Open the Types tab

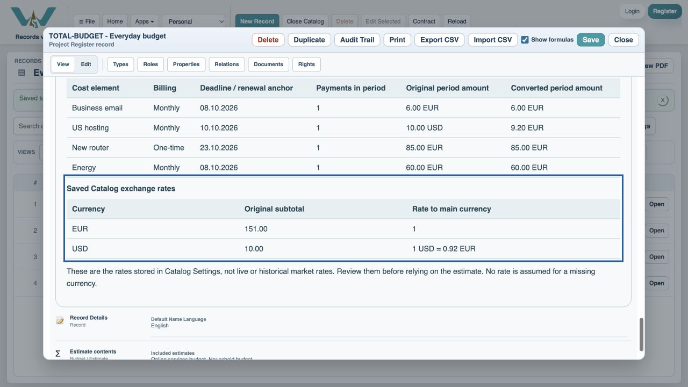click(x=121, y=64)
